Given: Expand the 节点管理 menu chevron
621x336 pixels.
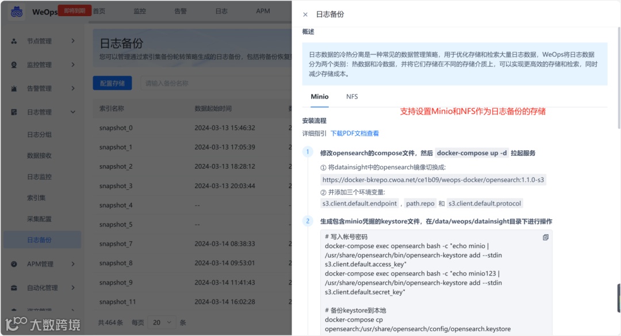Looking at the screenshot, I should click(x=73, y=41).
